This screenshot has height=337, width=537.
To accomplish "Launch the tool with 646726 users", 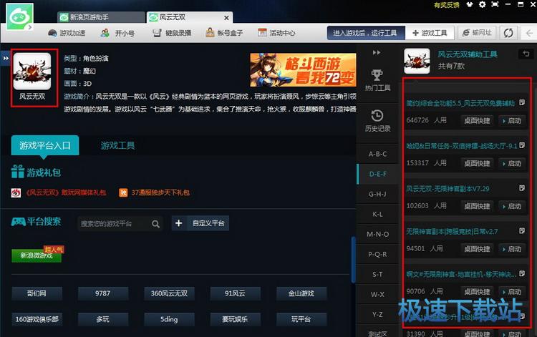I will pyautogui.click(x=512, y=121).
